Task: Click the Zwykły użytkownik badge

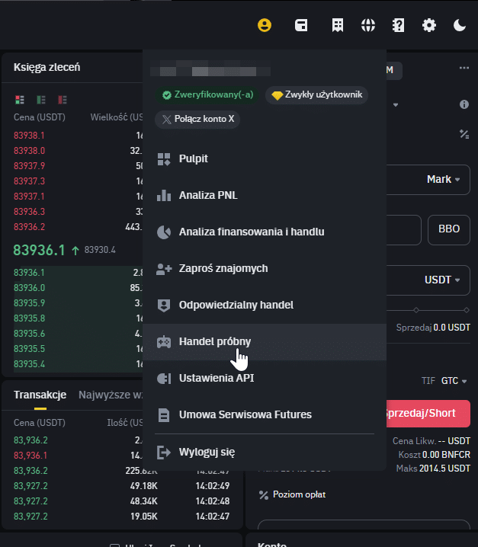Action: coord(316,95)
